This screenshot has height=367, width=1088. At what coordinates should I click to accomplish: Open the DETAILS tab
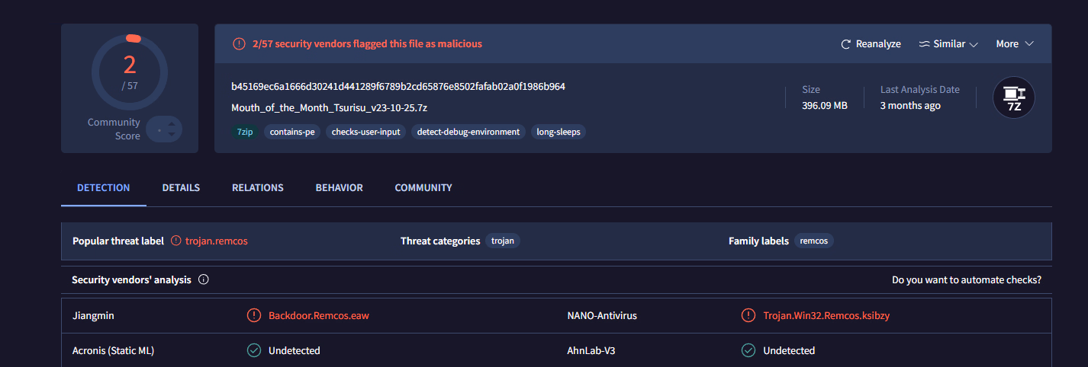(181, 187)
